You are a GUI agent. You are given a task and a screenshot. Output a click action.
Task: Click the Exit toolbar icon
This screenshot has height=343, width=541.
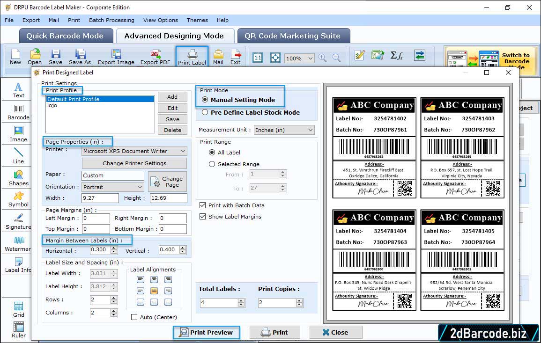click(x=236, y=57)
